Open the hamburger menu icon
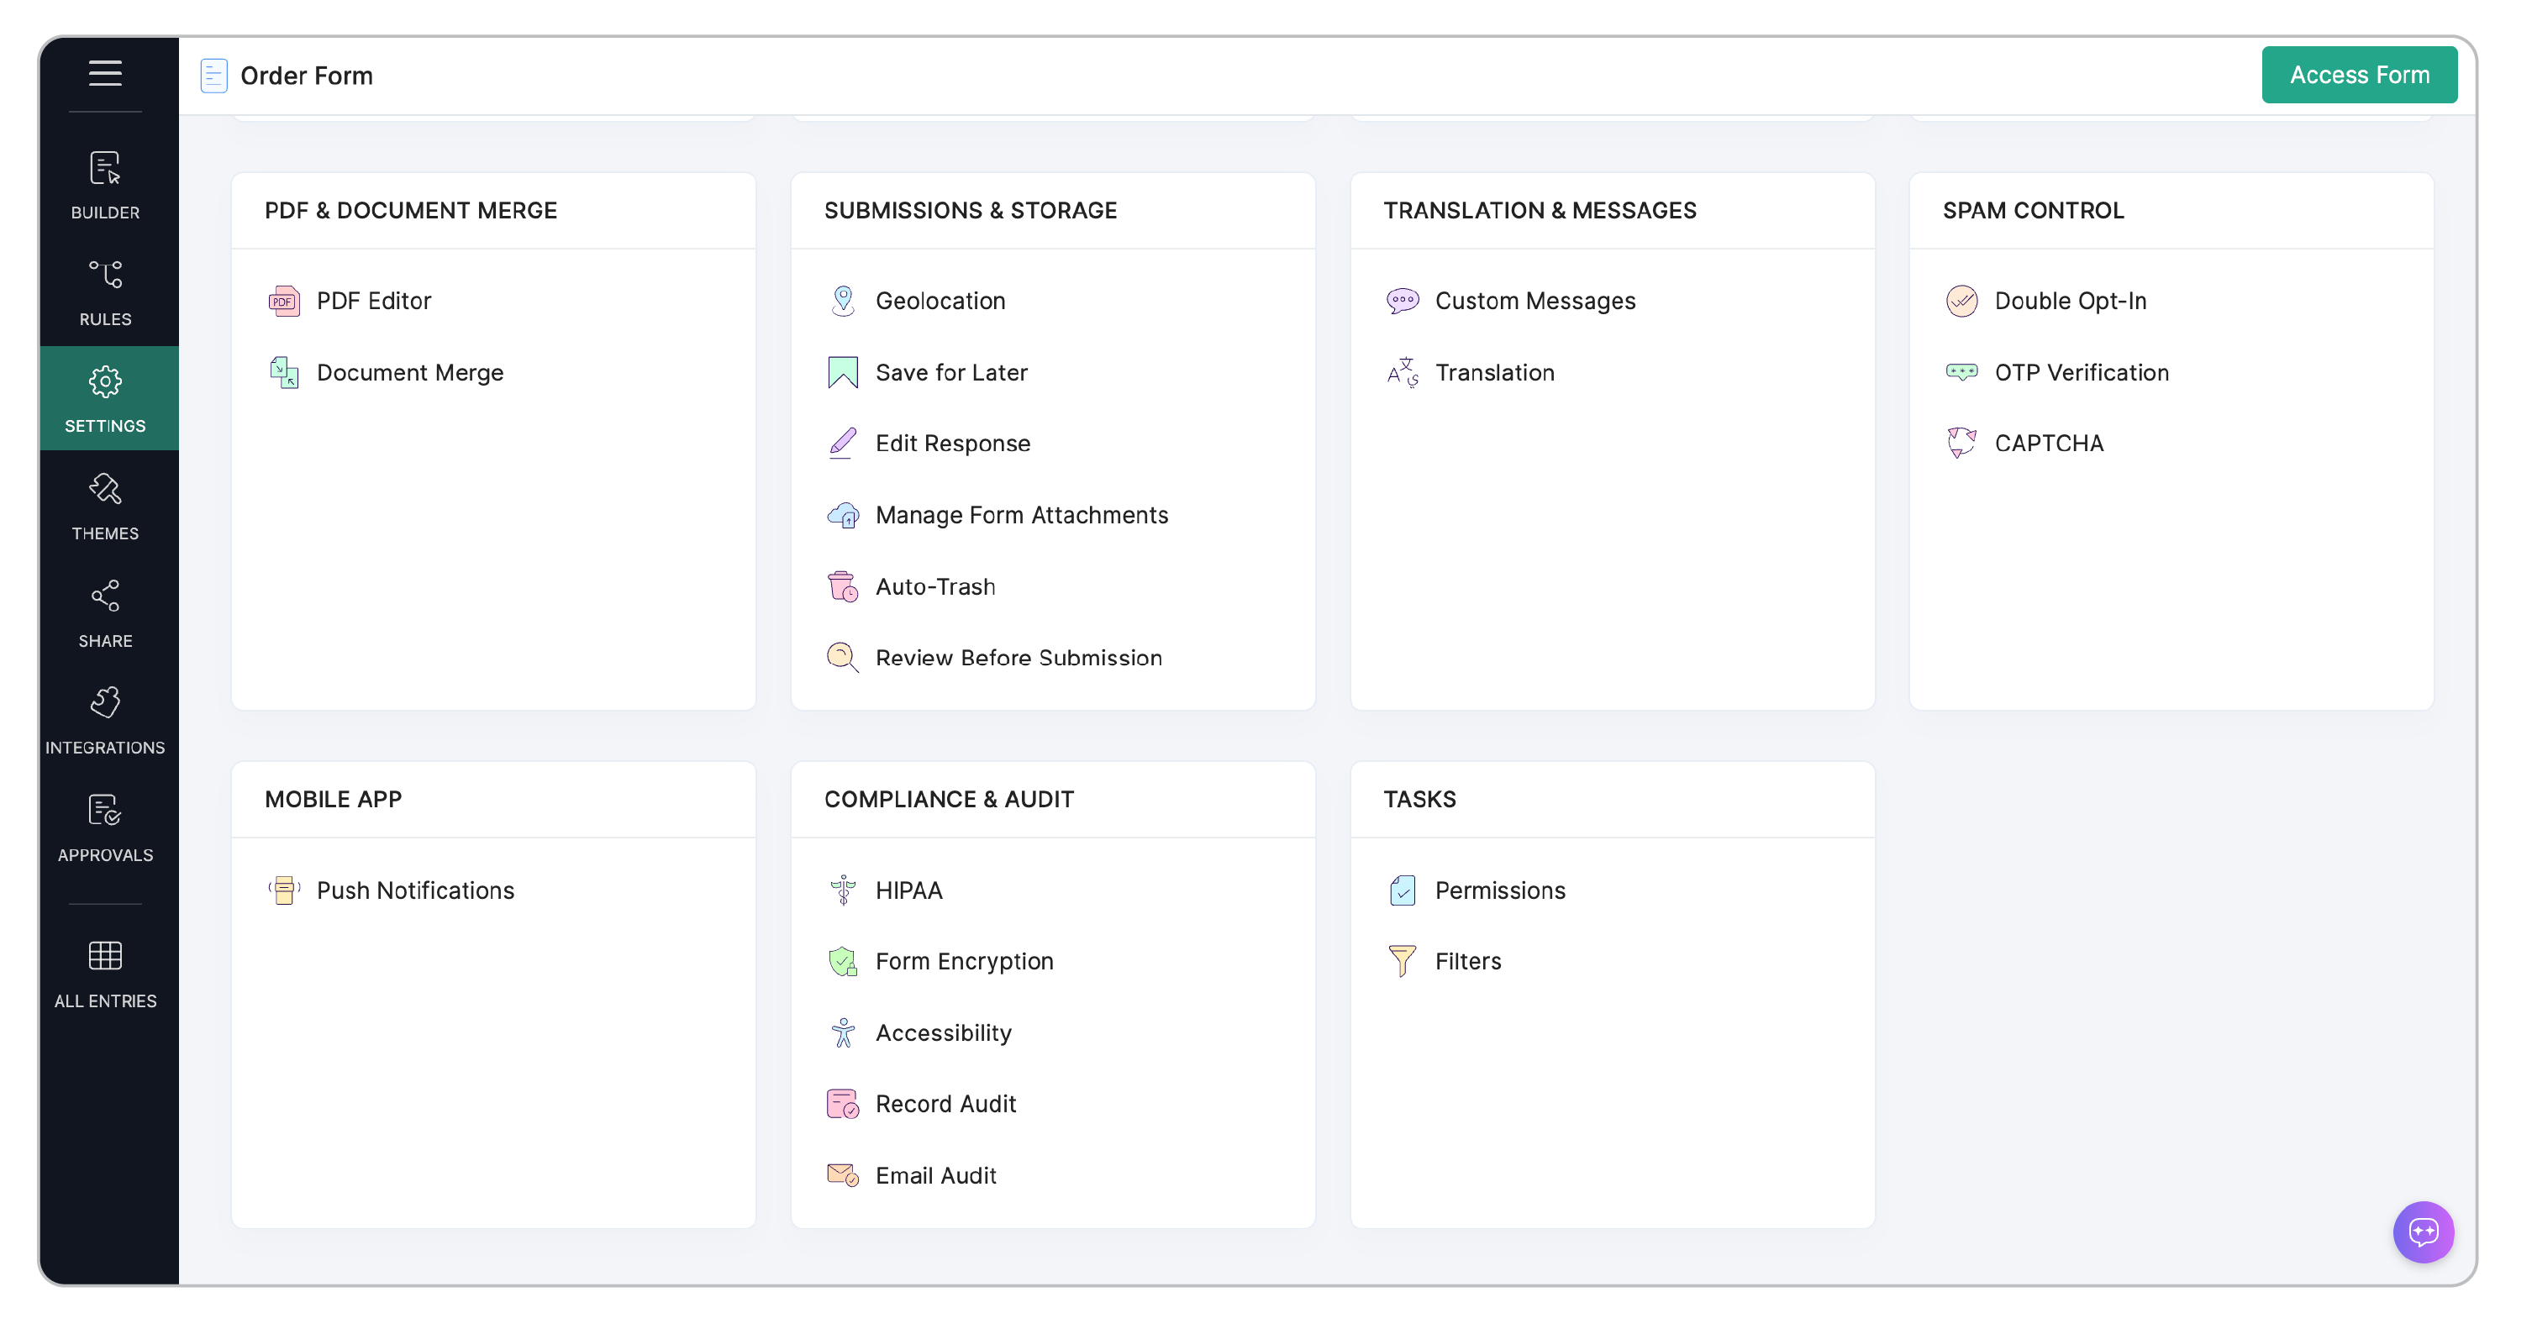The height and width of the screenshot is (1334, 2532). pyautogui.click(x=105, y=73)
